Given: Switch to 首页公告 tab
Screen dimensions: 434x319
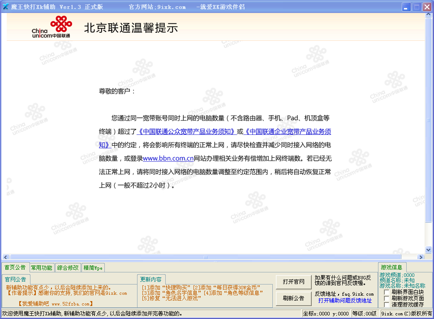Looking at the screenshot, I should 15,267.
